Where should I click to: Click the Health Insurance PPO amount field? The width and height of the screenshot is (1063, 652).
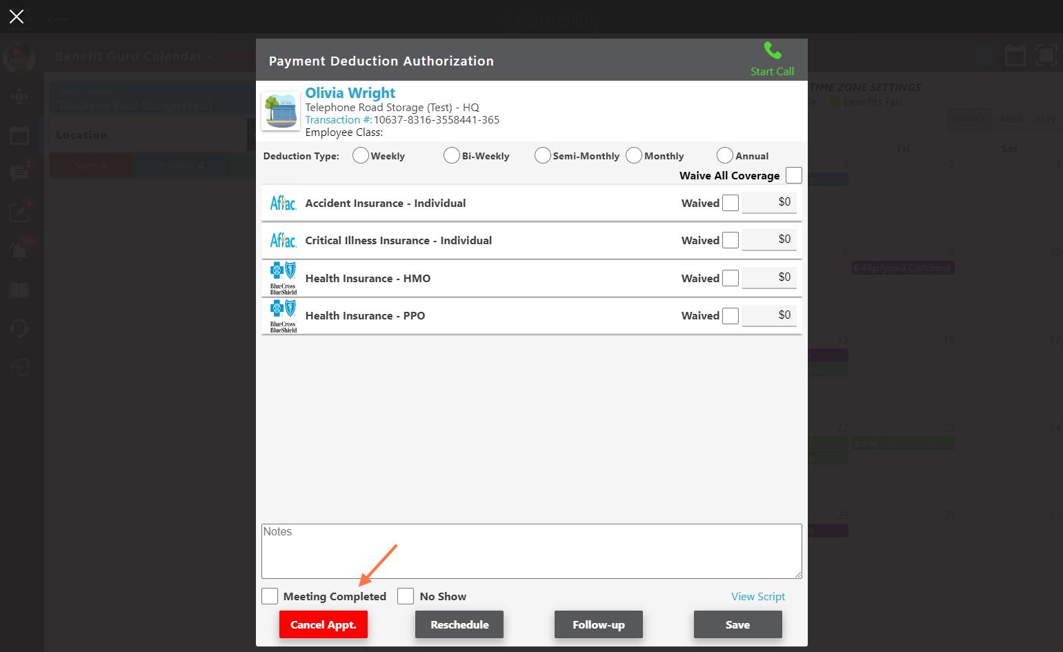click(769, 315)
